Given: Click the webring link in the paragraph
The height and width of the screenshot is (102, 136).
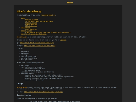Looking at the screenshot, I should pyautogui.click(x=63, y=40).
